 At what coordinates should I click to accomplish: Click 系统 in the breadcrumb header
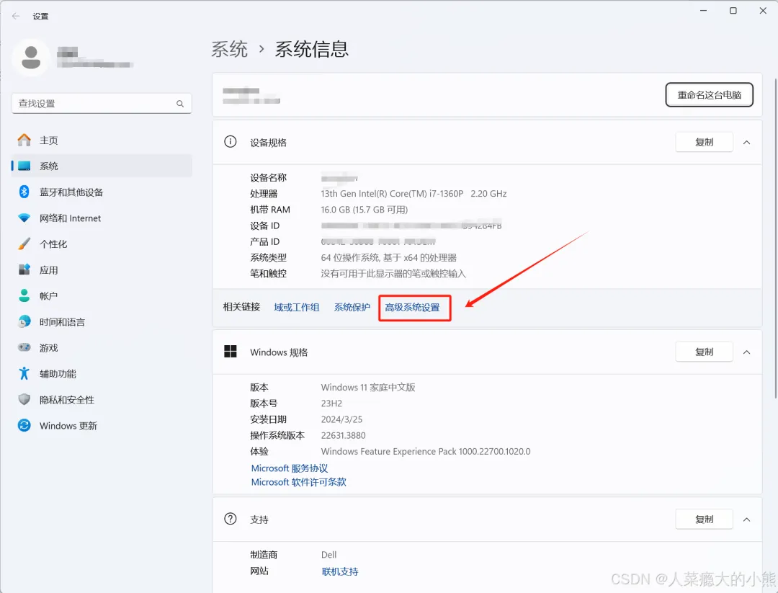point(229,49)
